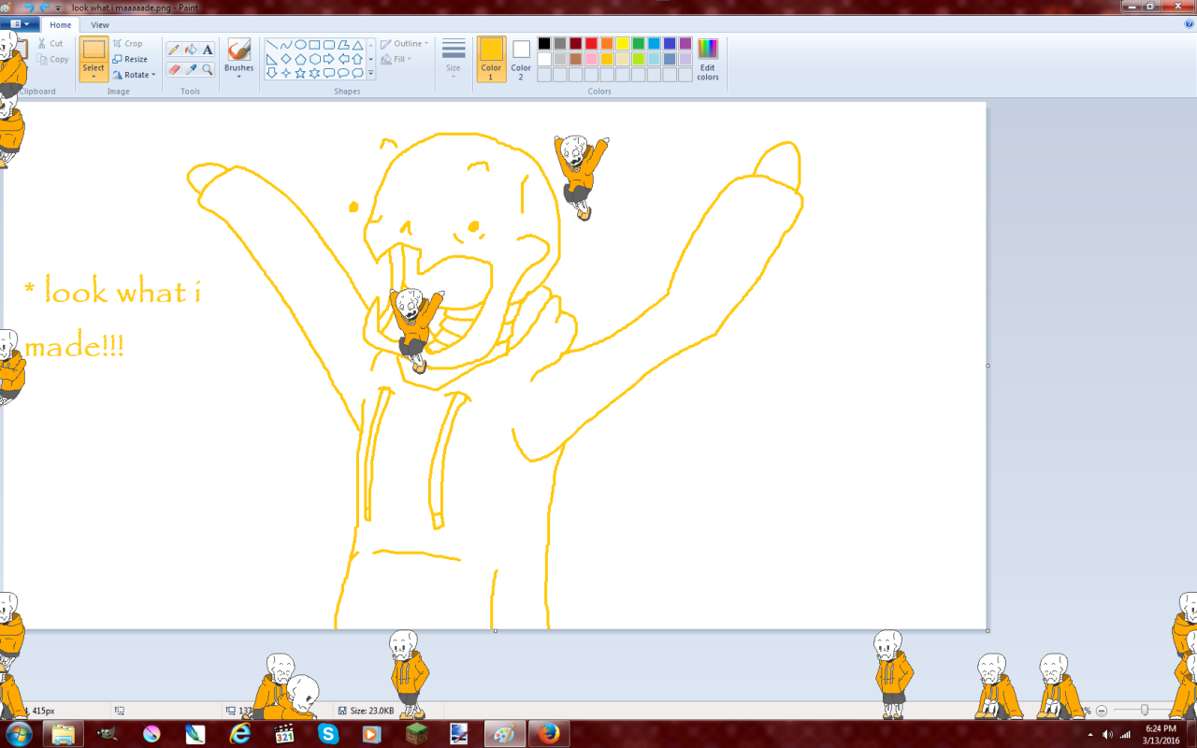Open Internet Explorer from the taskbar
Screen dimensions: 1197x748
[240, 734]
